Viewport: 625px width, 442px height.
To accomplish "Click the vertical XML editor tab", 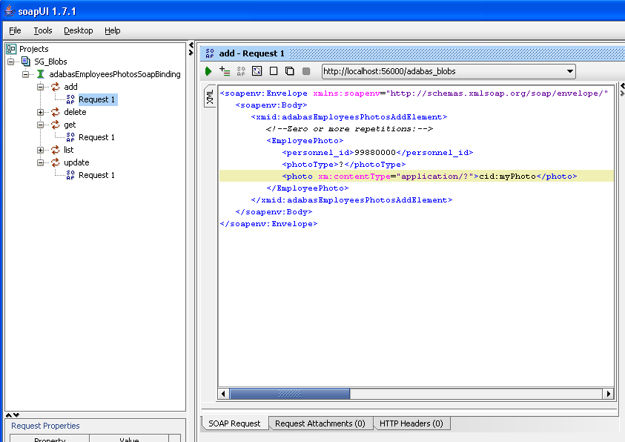I will click(210, 96).
